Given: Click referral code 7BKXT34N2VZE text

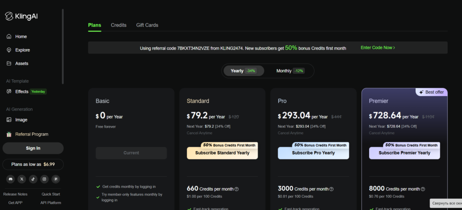Looking at the screenshot, I should pos(193,48).
